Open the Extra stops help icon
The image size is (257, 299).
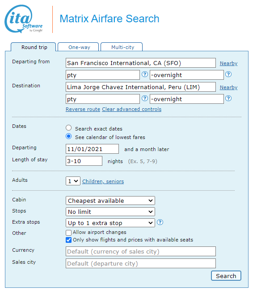click(160, 222)
